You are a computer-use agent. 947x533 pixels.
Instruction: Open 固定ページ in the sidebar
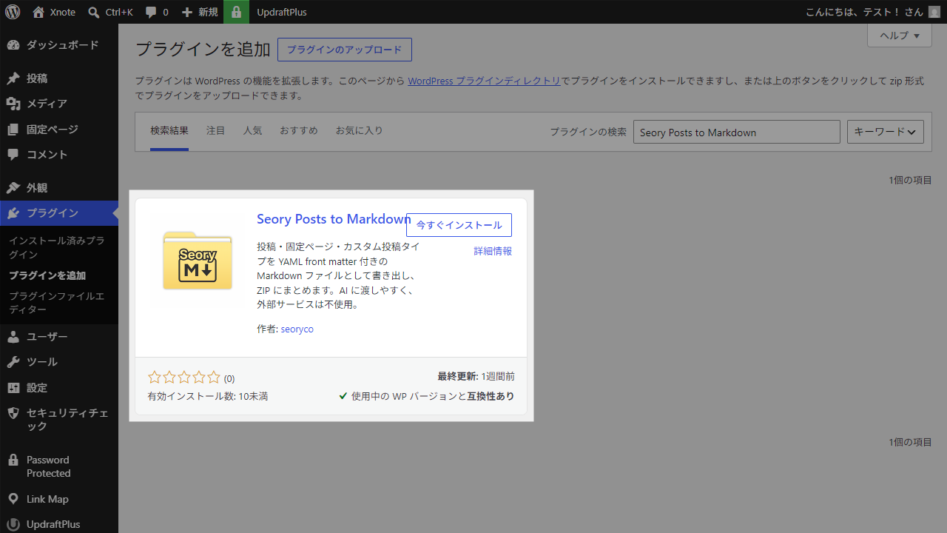tap(59, 130)
